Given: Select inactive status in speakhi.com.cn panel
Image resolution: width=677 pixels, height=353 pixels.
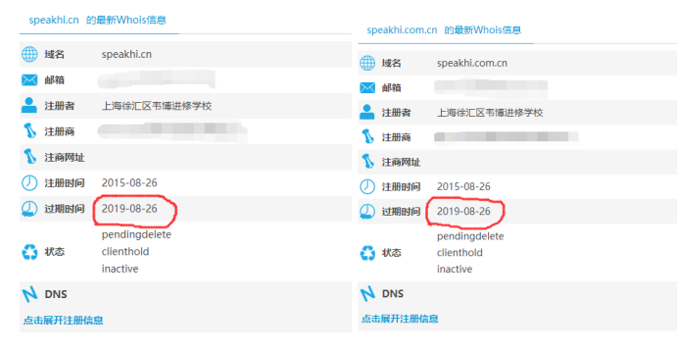Looking at the screenshot, I should [x=455, y=270].
